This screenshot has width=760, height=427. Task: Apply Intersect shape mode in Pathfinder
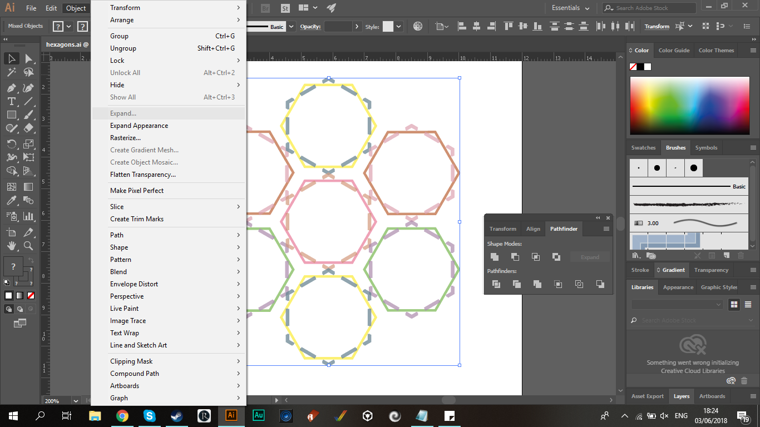pyautogui.click(x=536, y=257)
